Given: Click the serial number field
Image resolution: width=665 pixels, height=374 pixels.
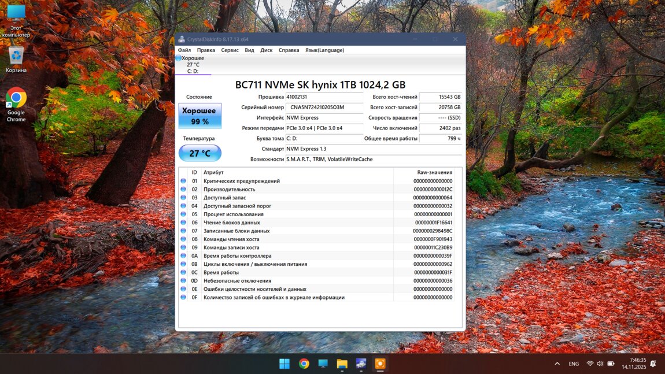Looking at the screenshot, I should click(x=324, y=108).
